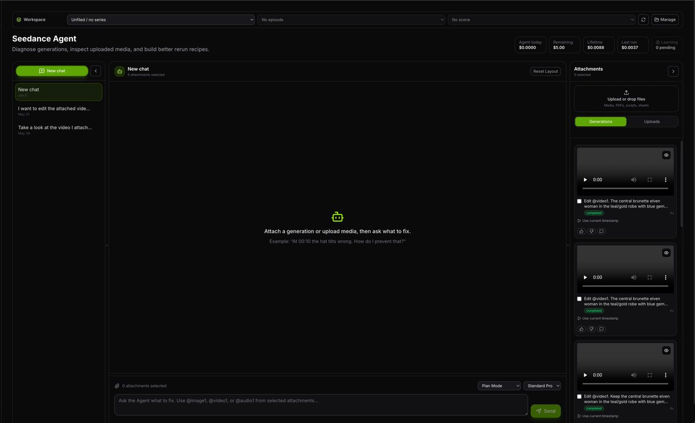
Task: Collapse the chat list sidebar with the left chevron
Action: point(96,71)
